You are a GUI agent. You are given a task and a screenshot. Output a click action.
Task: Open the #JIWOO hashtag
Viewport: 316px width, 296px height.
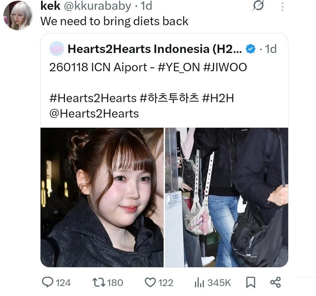(x=225, y=67)
